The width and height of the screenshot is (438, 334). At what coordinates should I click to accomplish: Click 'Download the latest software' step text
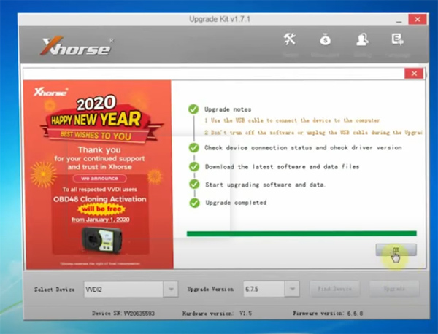tap(282, 166)
